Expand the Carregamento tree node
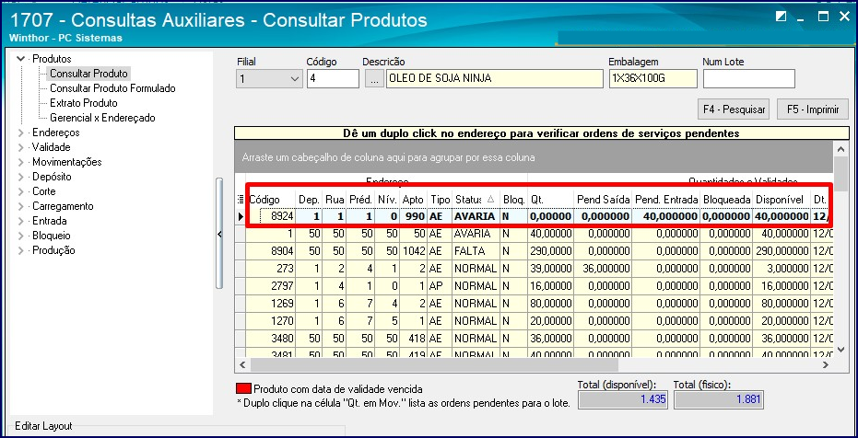858x438 pixels. (x=21, y=206)
